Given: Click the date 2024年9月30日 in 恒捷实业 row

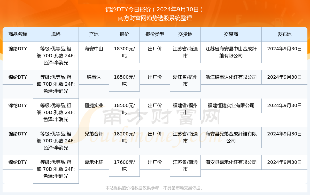Looking at the screenshot, I should tap(284, 105).
